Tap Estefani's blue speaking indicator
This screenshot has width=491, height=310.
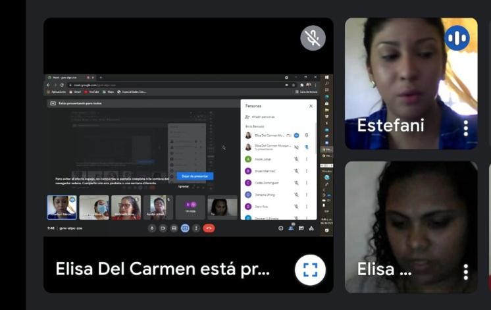click(x=457, y=38)
